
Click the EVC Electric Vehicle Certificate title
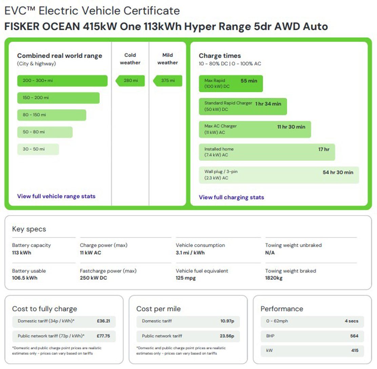point(92,11)
